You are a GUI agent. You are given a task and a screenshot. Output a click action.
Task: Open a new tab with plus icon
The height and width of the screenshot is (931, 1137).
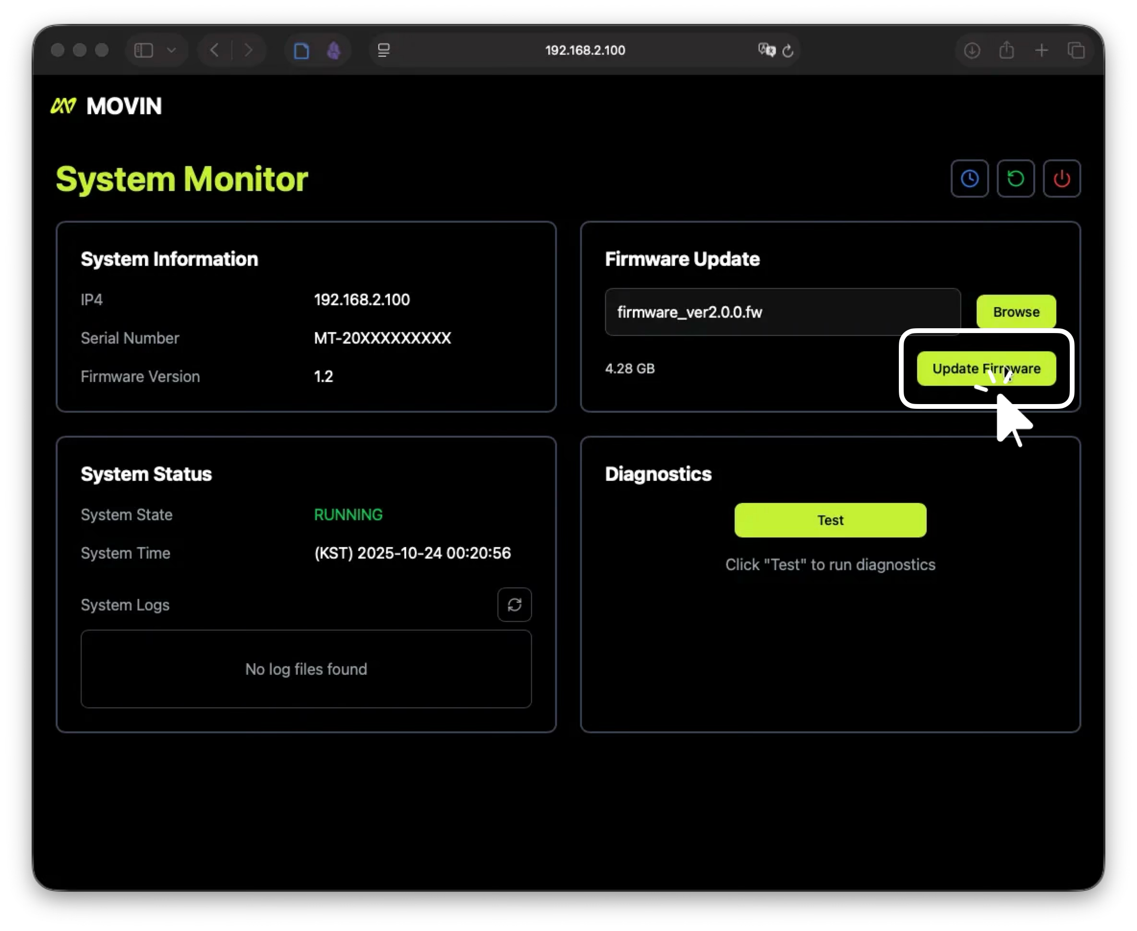coord(1041,50)
